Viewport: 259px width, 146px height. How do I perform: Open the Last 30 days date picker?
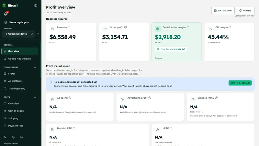pos(223,10)
